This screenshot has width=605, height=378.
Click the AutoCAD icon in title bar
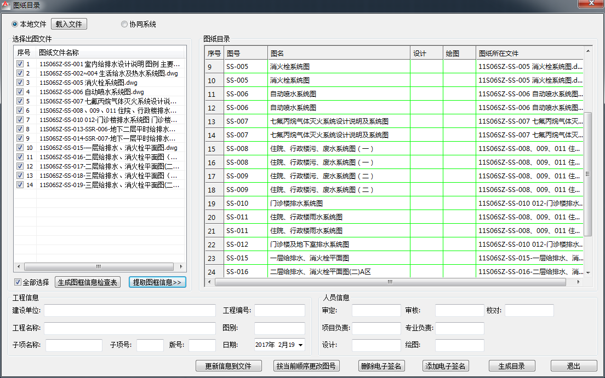point(5,5)
